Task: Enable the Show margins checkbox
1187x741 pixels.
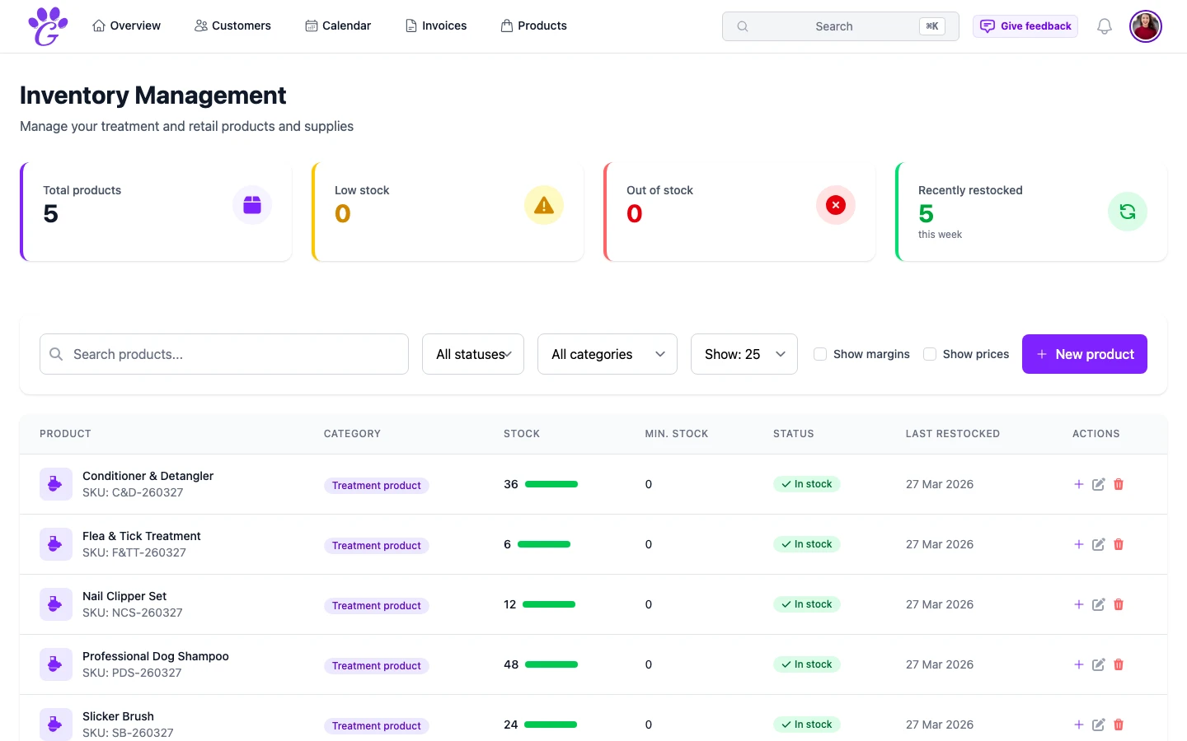Action: point(820,353)
